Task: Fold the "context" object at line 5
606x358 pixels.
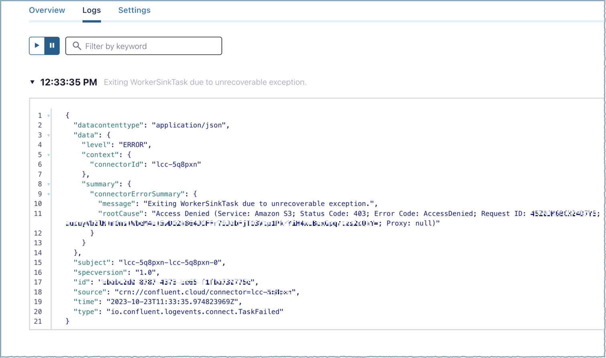Action: (49, 155)
